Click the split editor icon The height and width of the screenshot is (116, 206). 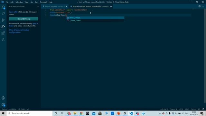click(x=200, y=6)
